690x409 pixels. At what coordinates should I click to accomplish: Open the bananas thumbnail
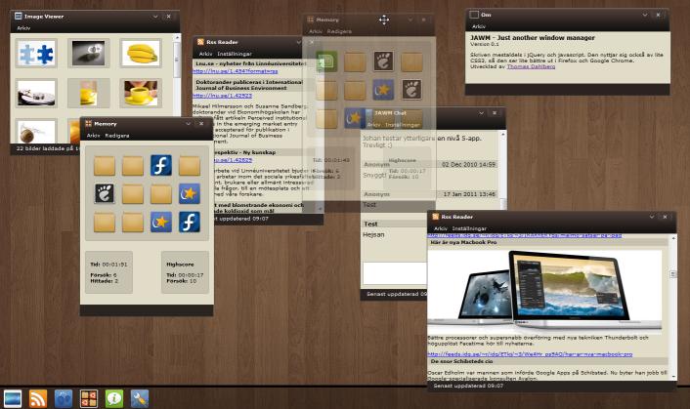(x=141, y=53)
